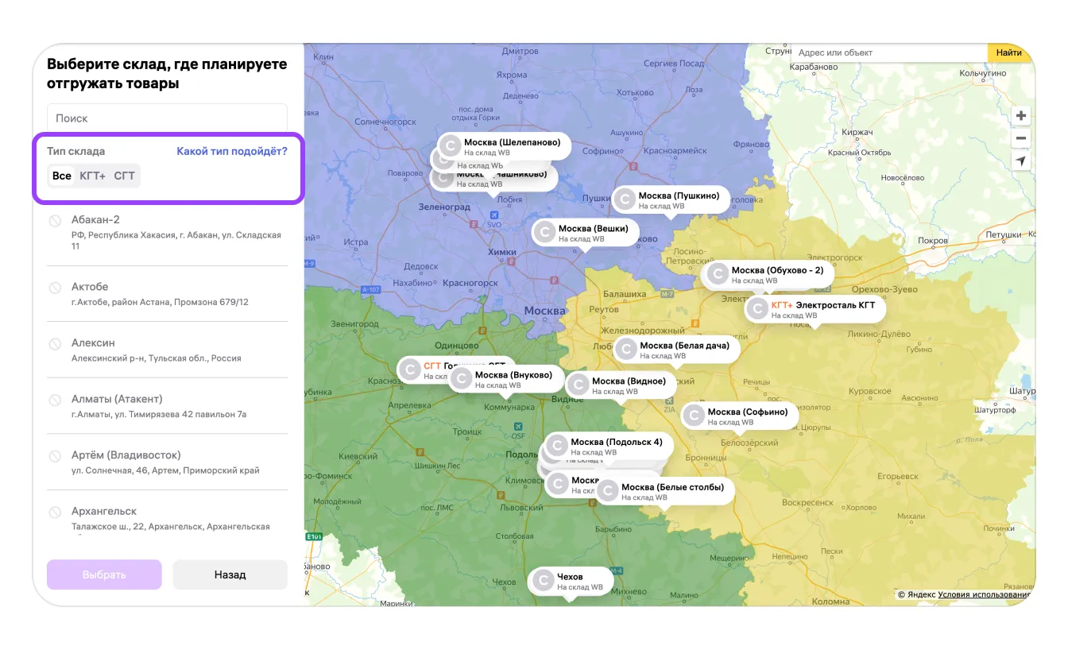1068x650 pixels.
Task: Zoom out the map with minus button
Action: coord(1021,138)
